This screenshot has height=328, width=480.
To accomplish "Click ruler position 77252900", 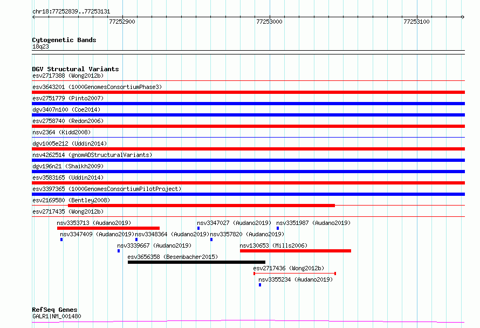I will pos(122,22).
